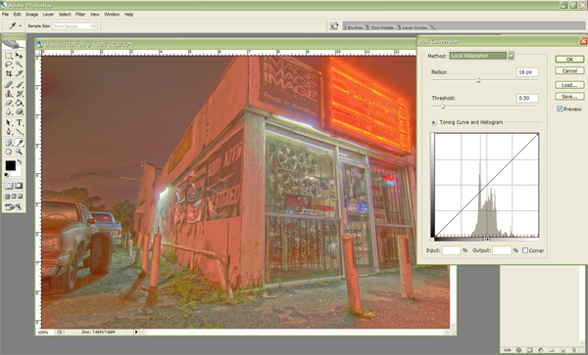Select the Type tool
Viewport: 588px width, 355px height.
pyautogui.click(x=20, y=122)
